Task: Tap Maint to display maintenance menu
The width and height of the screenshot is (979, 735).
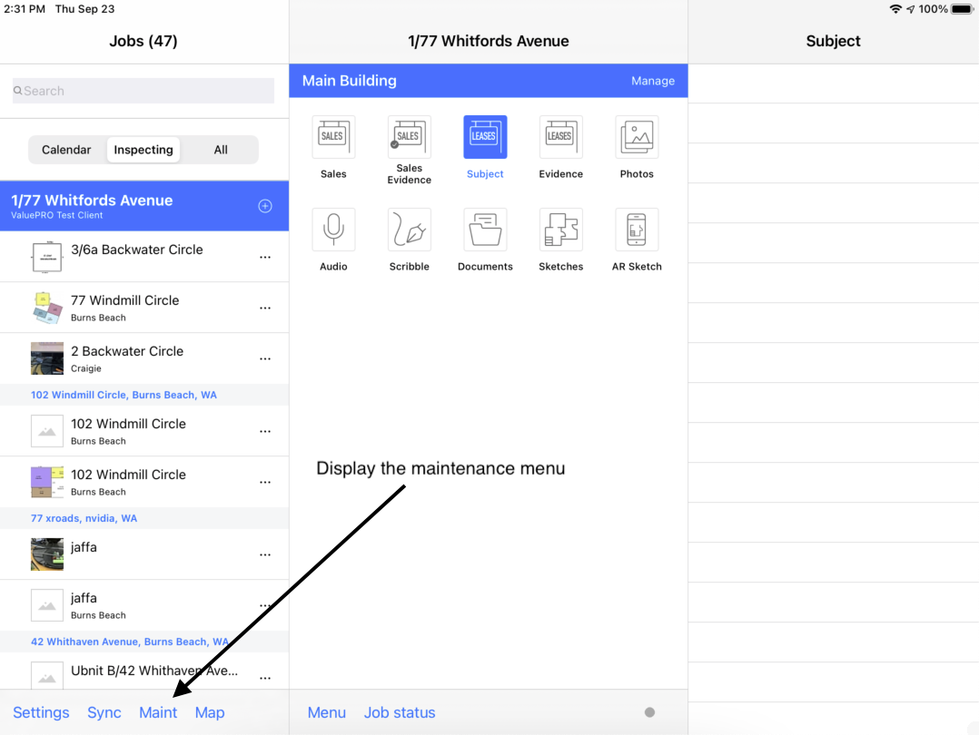Action: pyautogui.click(x=158, y=712)
